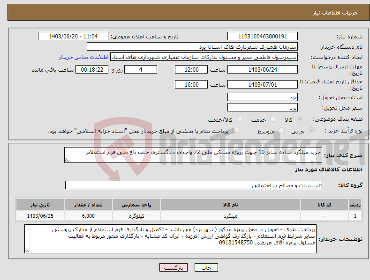
Task: Click the buyer notes text area
Action: point(170,239)
